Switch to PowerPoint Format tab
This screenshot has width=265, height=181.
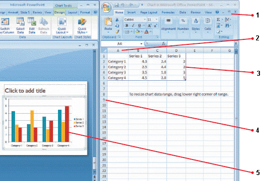pyautogui.click(x=85, y=12)
